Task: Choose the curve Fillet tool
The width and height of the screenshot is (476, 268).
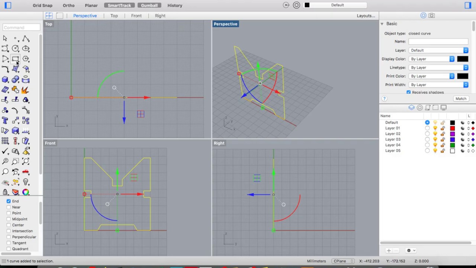Action: pos(5,69)
